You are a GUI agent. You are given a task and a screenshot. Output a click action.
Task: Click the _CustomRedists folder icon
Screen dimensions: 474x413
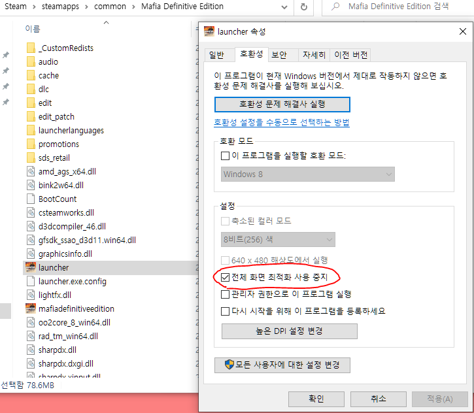31,48
